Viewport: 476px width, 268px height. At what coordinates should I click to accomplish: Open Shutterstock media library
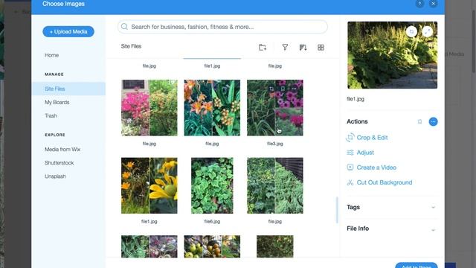coord(59,163)
